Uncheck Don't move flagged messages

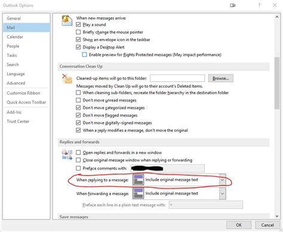(78, 115)
